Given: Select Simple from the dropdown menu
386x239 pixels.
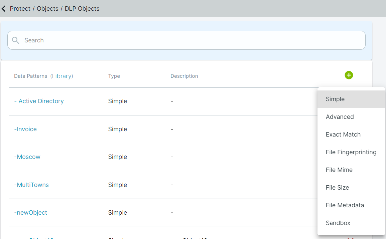Looking at the screenshot, I should point(351,99).
